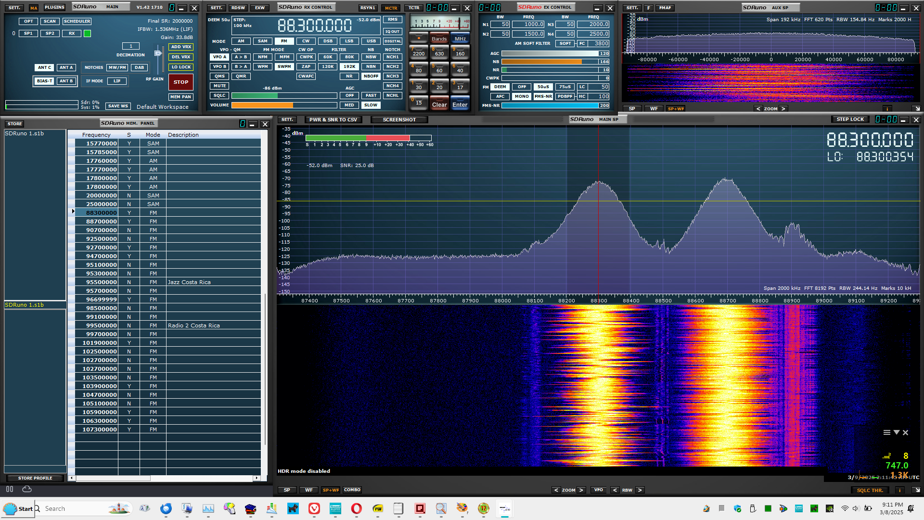The width and height of the screenshot is (924, 520).
Task: Click the X icon on the waterfall overlay
Action: [905, 432]
